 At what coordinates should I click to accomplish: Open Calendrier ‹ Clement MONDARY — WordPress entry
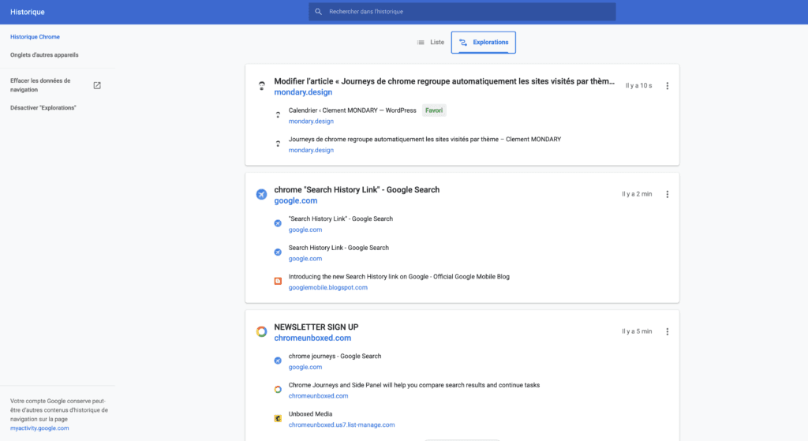pyautogui.click(x=352, y=110)
